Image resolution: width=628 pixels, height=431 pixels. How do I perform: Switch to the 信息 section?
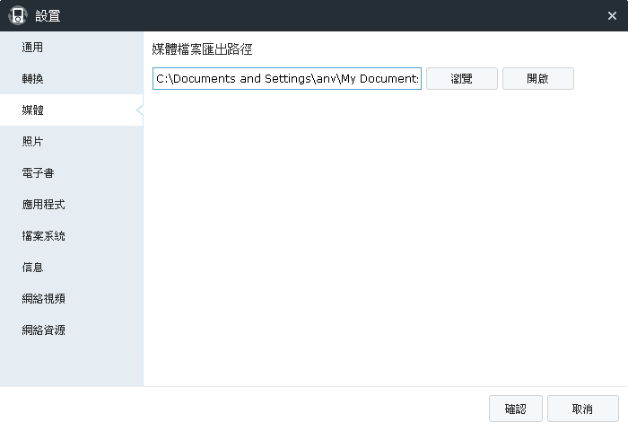(32, 268)
